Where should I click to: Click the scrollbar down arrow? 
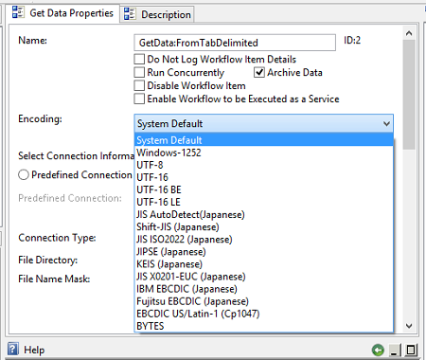[409, 326]
